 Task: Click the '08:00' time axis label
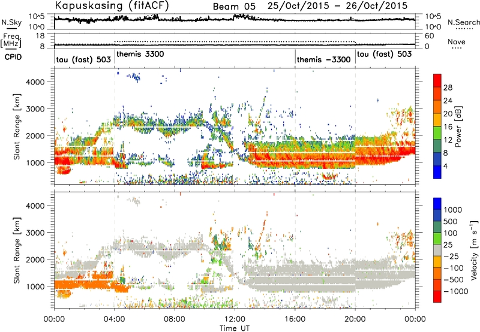click(175, 319)
